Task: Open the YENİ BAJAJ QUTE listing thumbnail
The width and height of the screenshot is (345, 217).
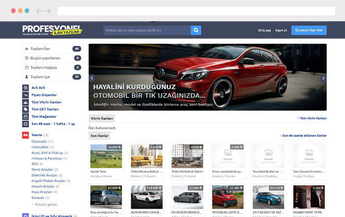Action: click(228, 197)
